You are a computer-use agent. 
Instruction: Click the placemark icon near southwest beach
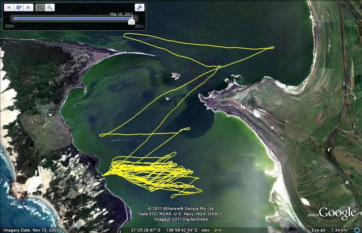pos(57,214)
